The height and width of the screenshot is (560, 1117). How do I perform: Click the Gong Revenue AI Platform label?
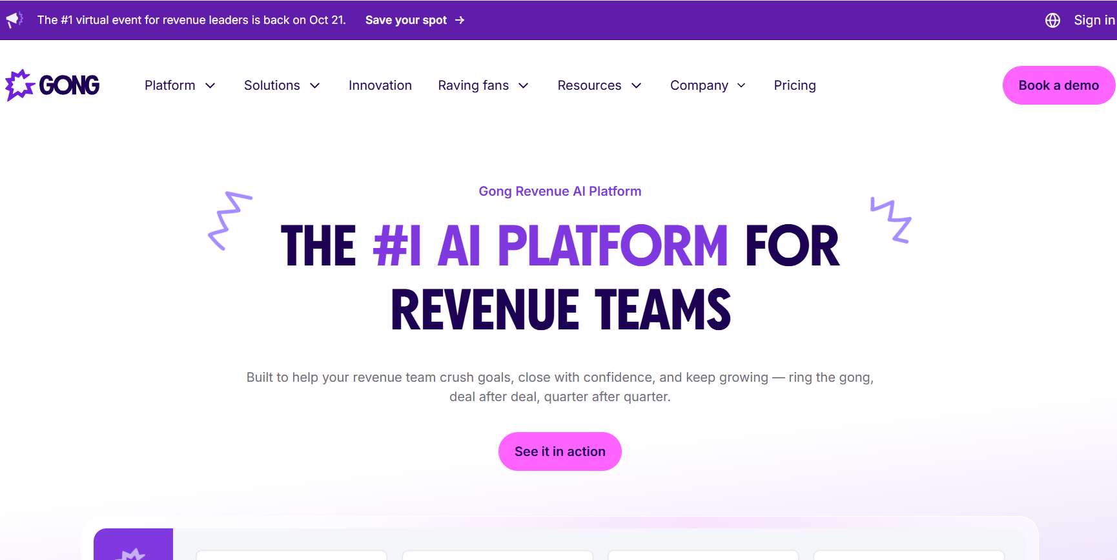(560, 191)
